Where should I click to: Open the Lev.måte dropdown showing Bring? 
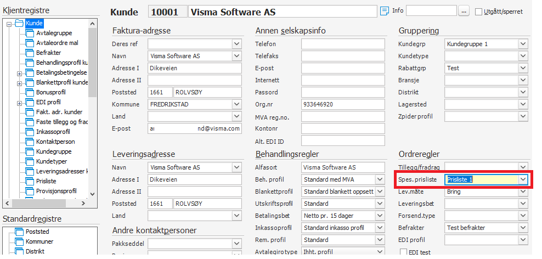[x=523, y=192]
